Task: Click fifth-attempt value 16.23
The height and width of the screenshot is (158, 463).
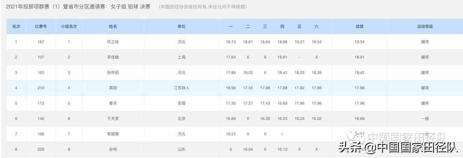Action: [299, 119]
